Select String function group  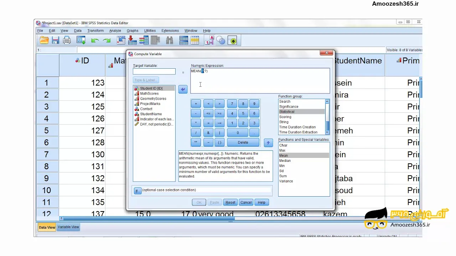pos(302,122)
